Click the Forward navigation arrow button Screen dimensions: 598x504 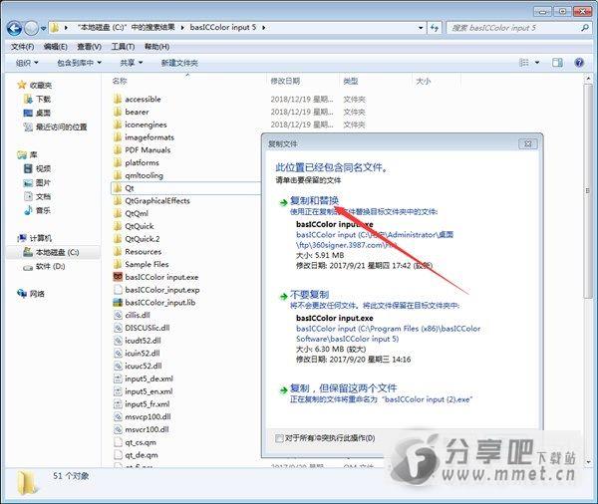point(31,28)
